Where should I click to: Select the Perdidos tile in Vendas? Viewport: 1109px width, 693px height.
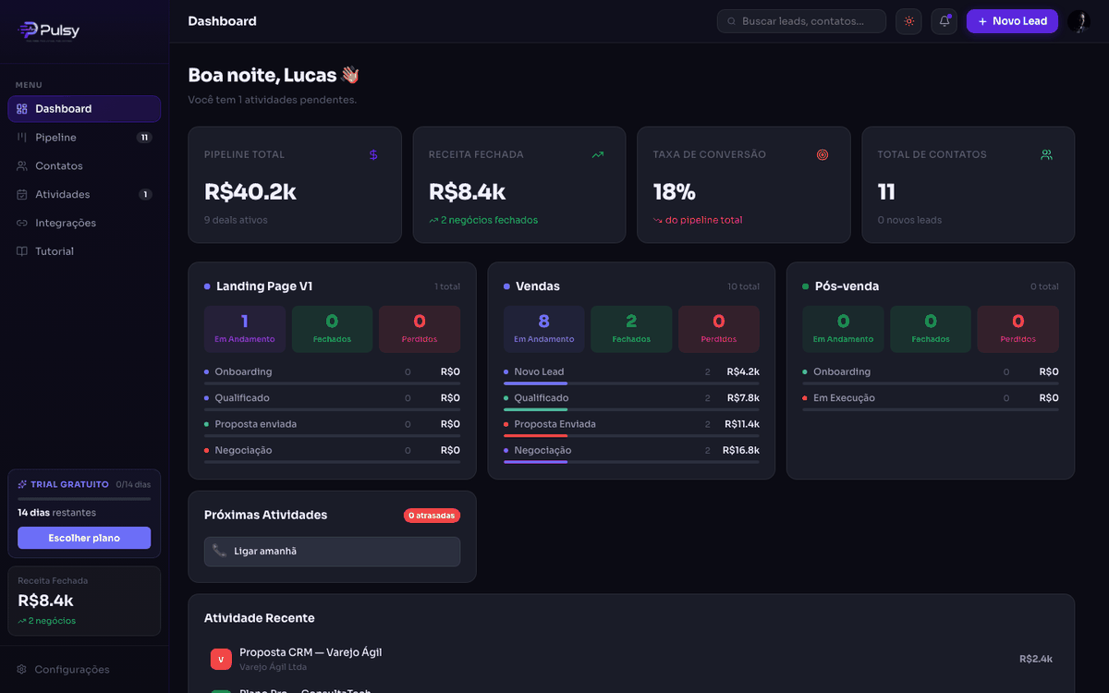(x=719, y=329)
